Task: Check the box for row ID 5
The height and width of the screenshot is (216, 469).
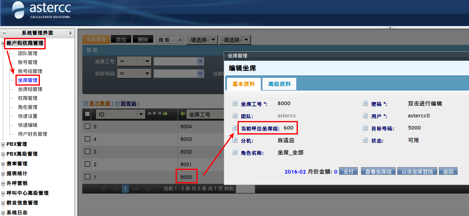Action: [x=87, y=126]
